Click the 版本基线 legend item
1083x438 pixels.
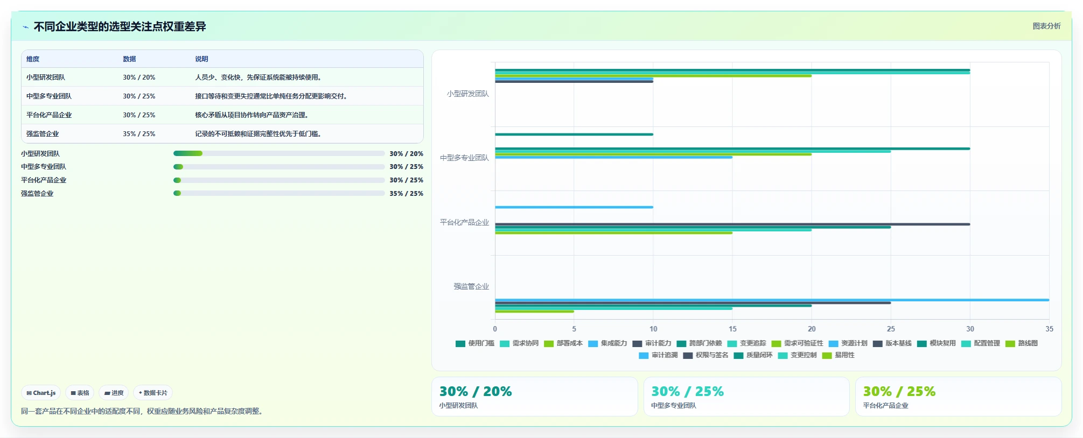pos(892,343)
